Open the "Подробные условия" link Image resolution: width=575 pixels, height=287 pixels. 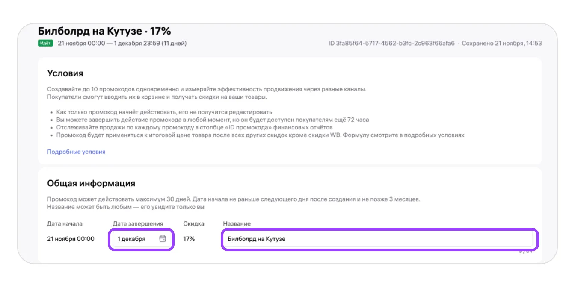76,152
